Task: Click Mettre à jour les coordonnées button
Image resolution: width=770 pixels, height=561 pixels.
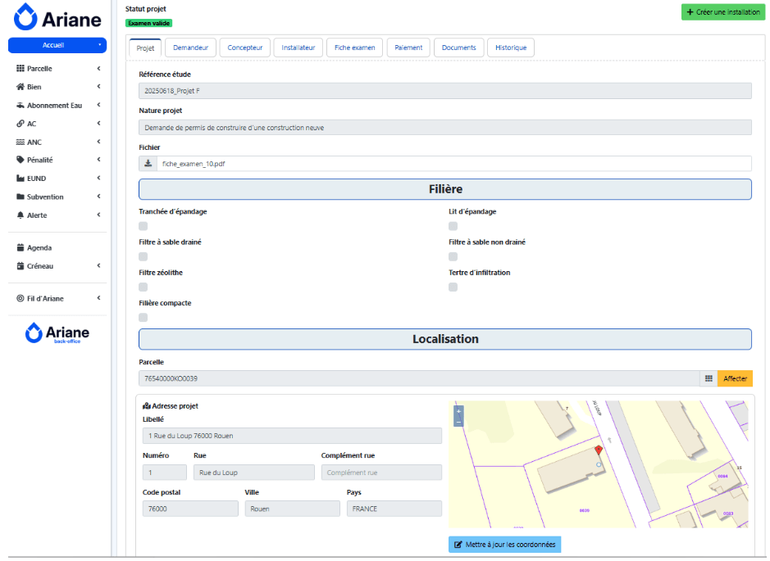Action: 505,545
